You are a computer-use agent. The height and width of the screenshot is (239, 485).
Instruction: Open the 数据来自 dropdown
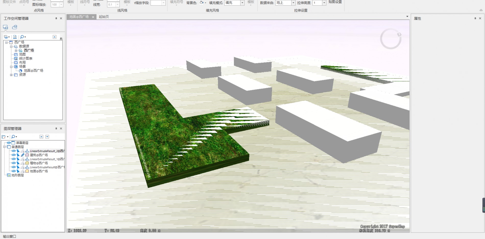click(293, 3)
